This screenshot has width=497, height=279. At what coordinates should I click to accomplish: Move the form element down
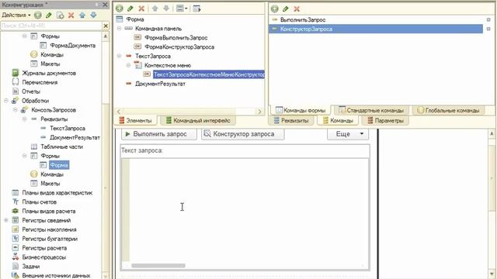[x=166, y=9]
